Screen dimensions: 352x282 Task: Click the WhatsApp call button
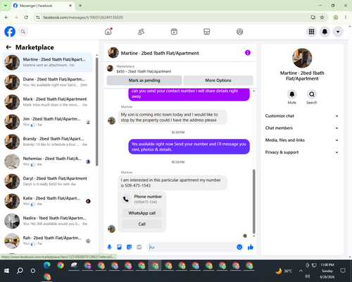pos(142,213)
